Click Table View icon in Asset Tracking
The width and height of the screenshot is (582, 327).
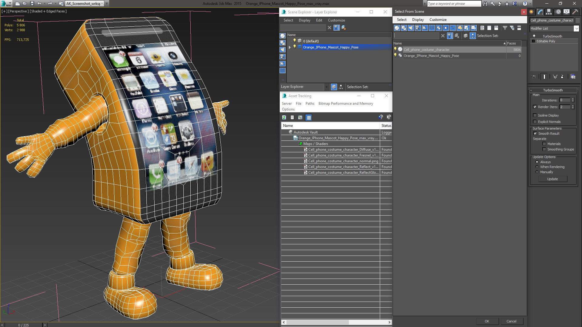point(309,117)
